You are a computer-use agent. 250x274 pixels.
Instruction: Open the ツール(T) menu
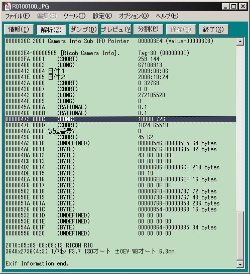pyautogui.click(x=74, y=16)
